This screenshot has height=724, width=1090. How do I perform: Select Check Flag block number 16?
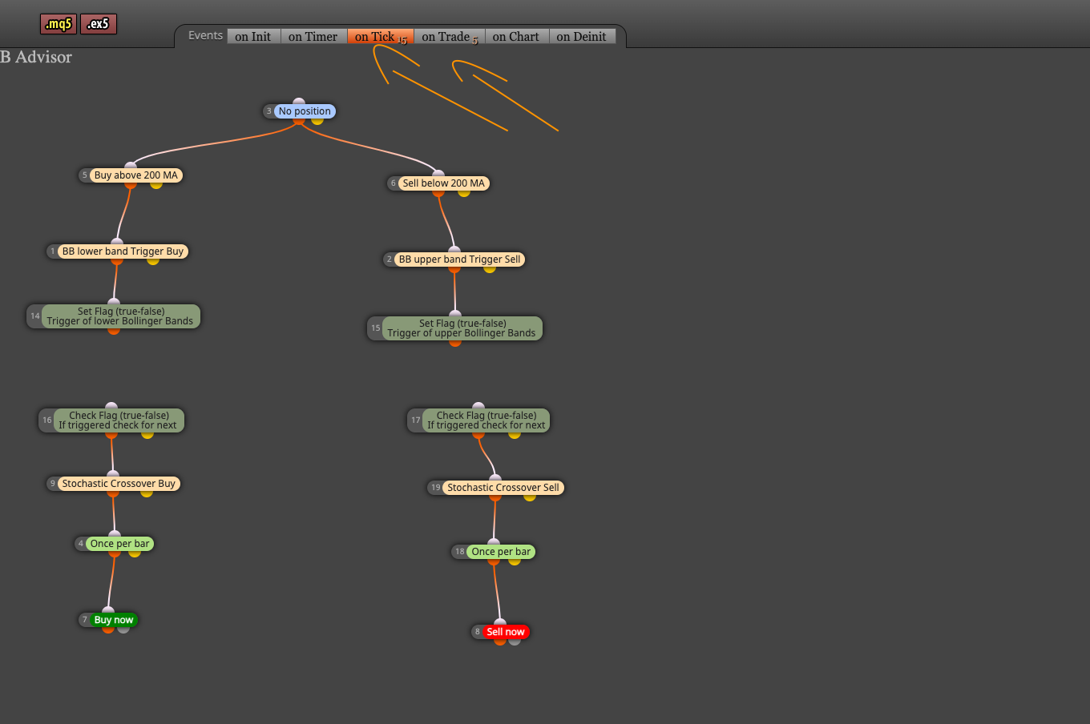119,420
